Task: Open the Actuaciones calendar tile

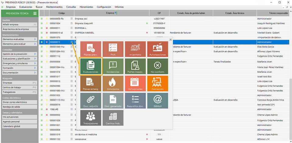Action: 135,84
